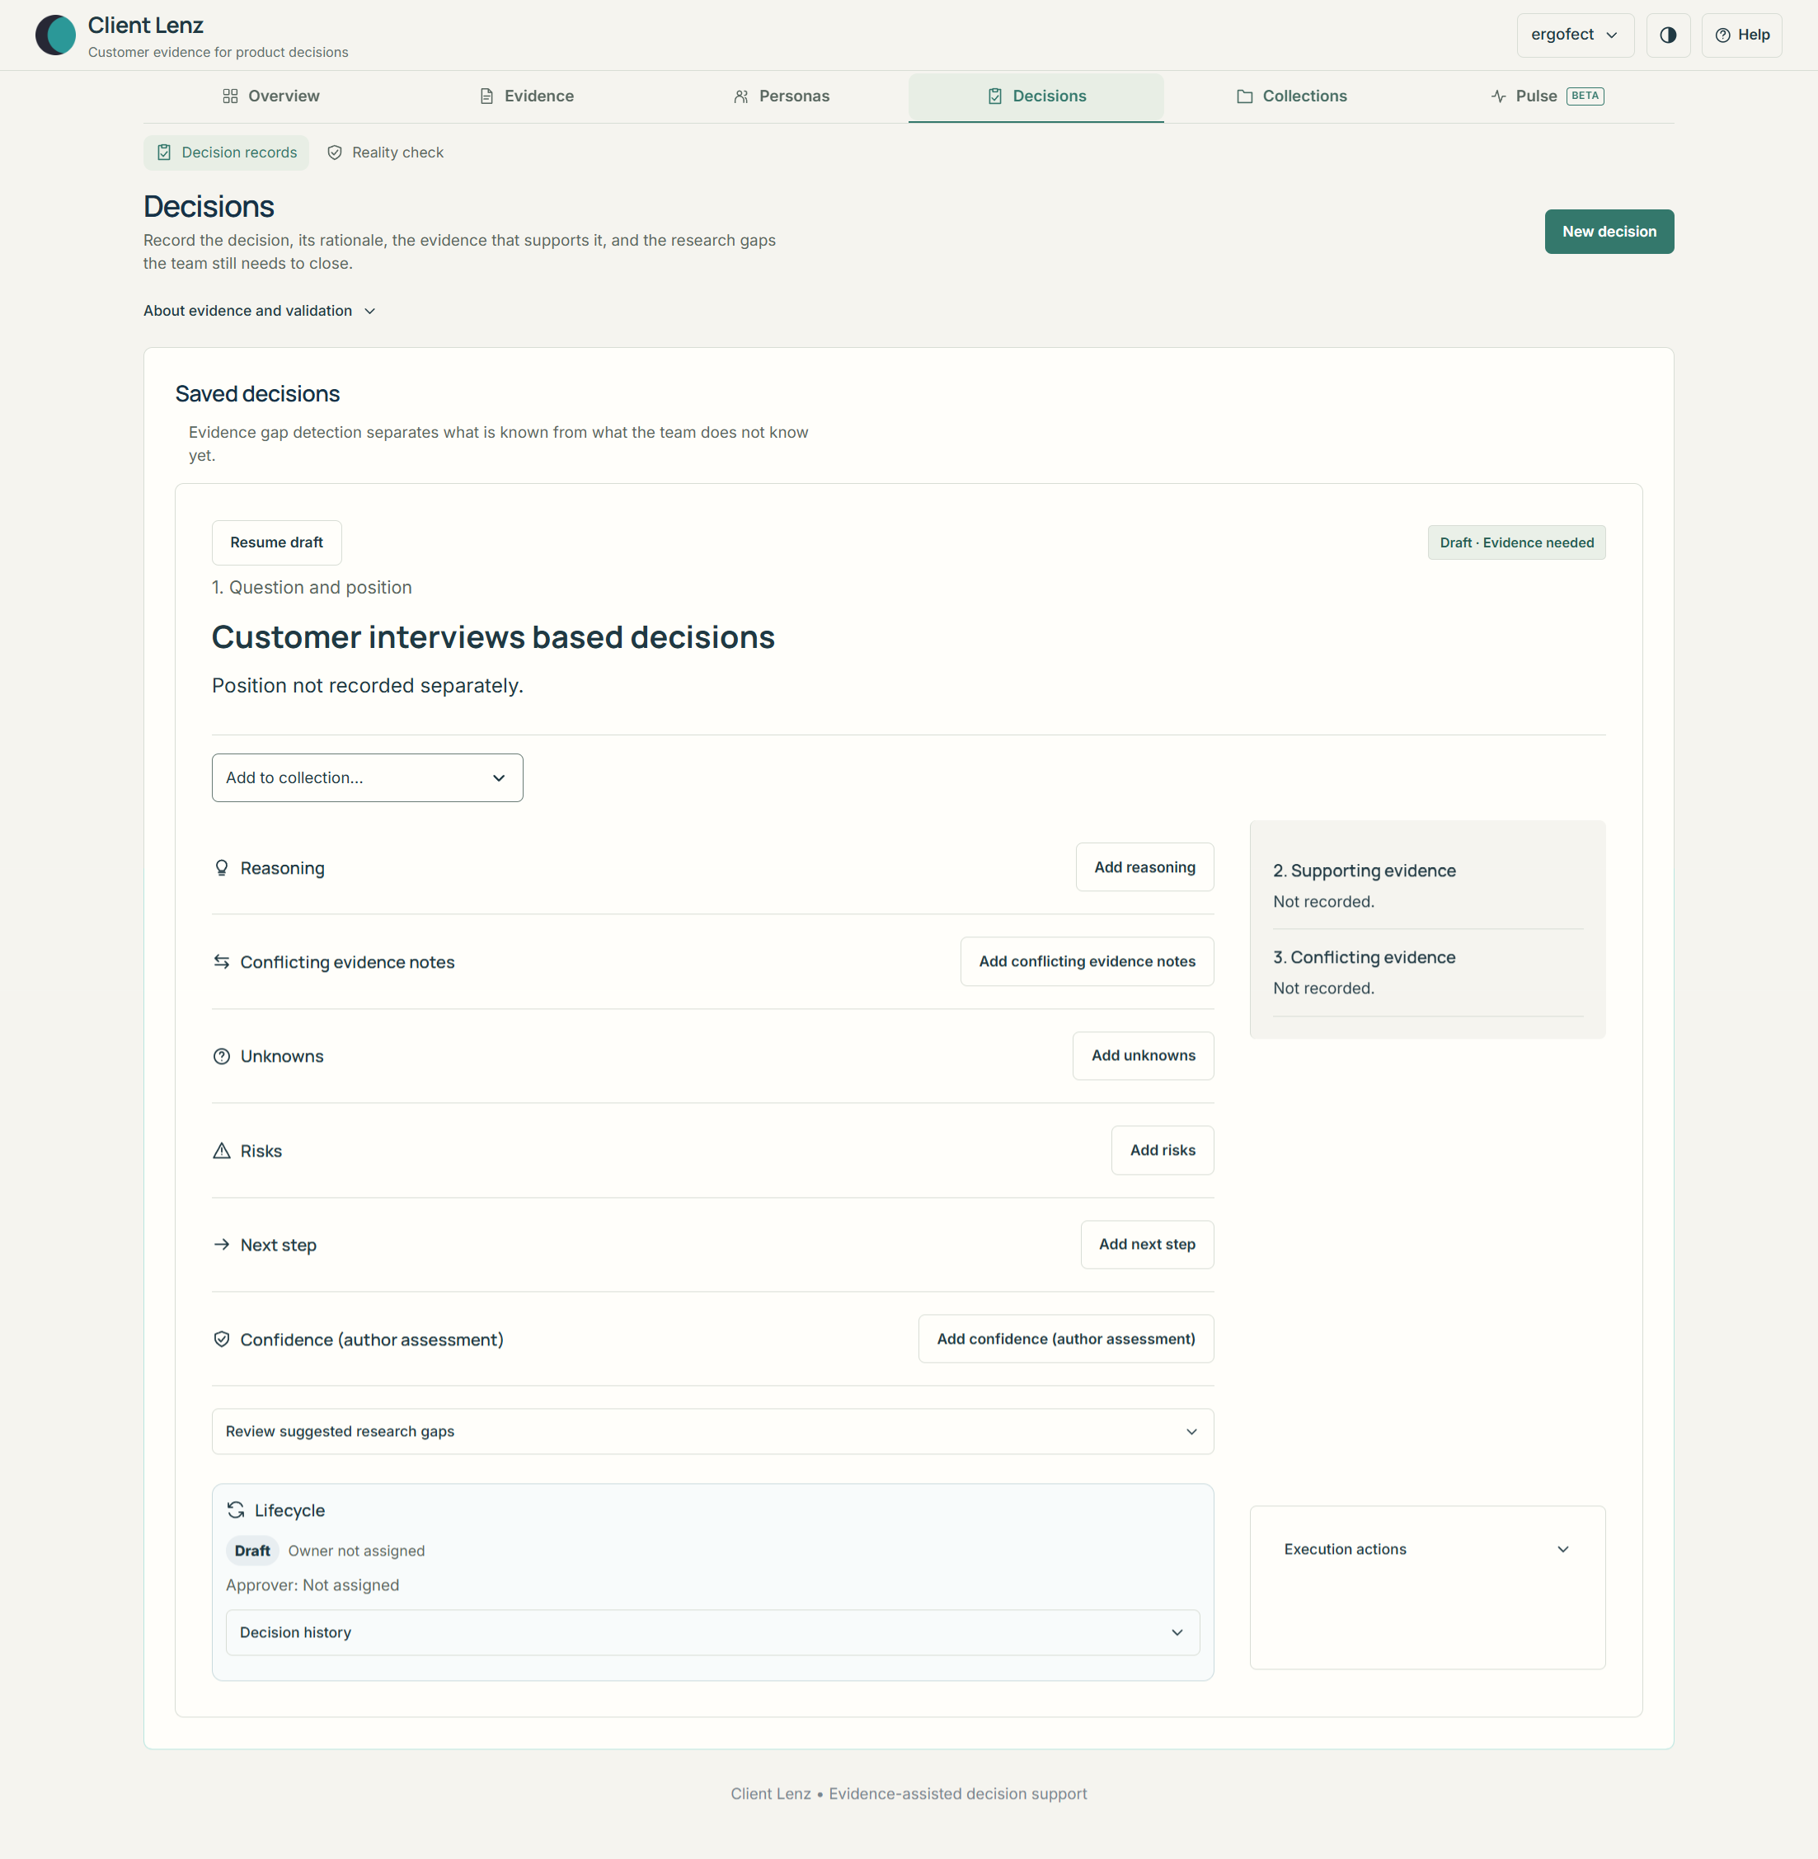The height and width of the screenshot is (1859, 1818).
Task: Click the Next step arrow icon
Action: click(222, 1244)
